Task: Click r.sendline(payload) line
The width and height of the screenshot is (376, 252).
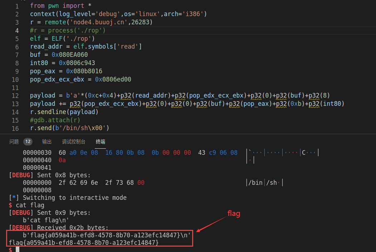Action: click(x=64, y=112)
